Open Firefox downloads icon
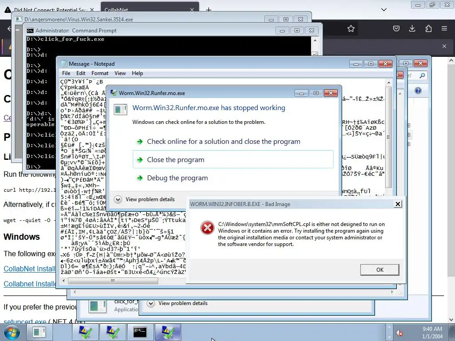The width and height of the screenshot is (455, 341). [x=412, y=28]
